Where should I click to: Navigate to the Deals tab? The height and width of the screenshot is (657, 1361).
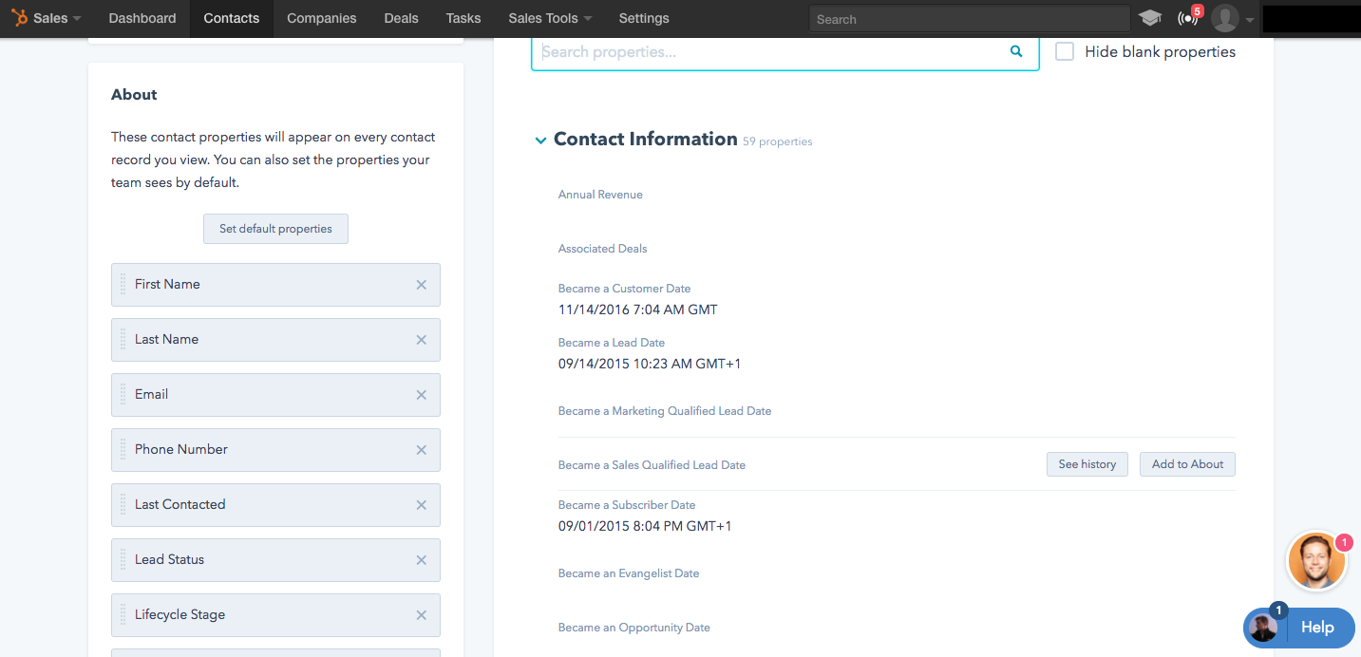pyautogui.click(x=402, y=18)
